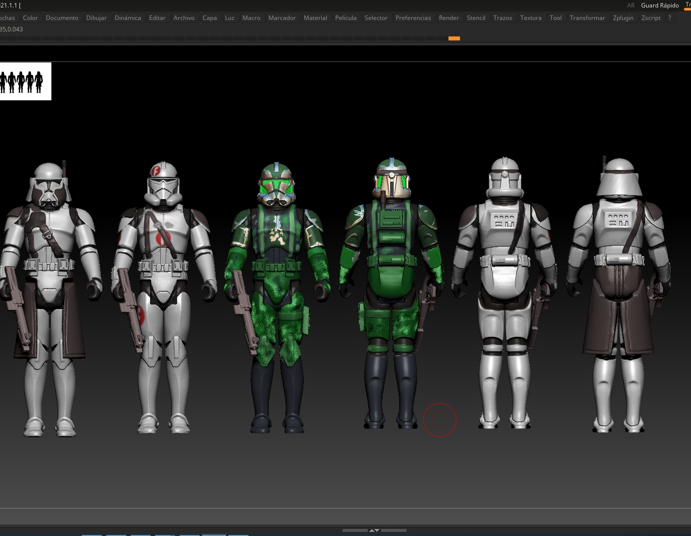691x536 pixels.
Task: Open the Transformar menu
Action: tap(587, 17)
